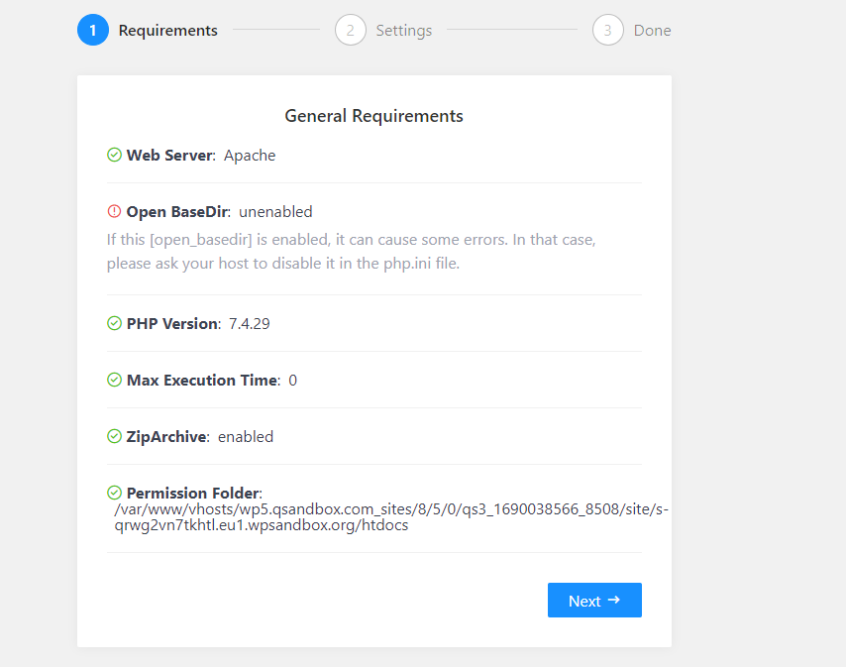Image resolution: width=846 pixels, height=667 pixels.
Task: Select the '7.4.29' version value
Action: click(x=250, y=324)
